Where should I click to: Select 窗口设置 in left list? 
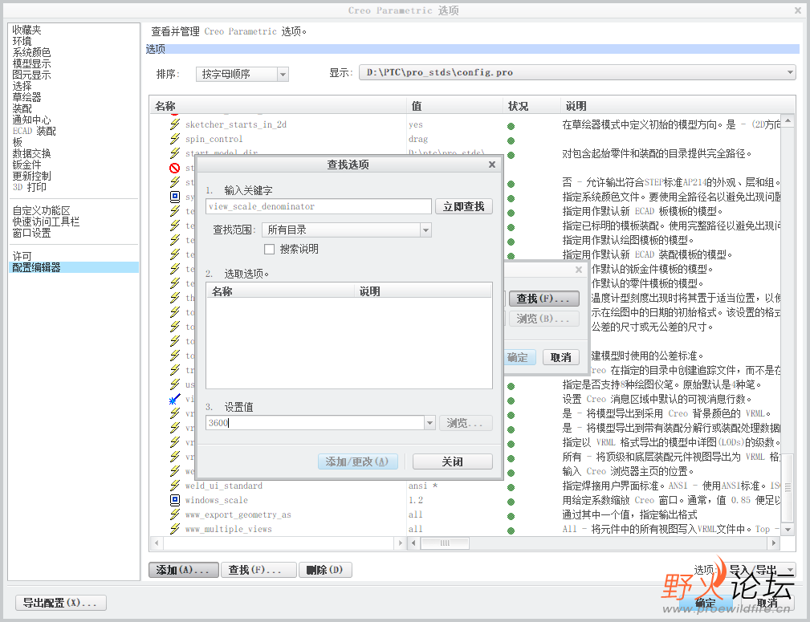click(31, 233)
